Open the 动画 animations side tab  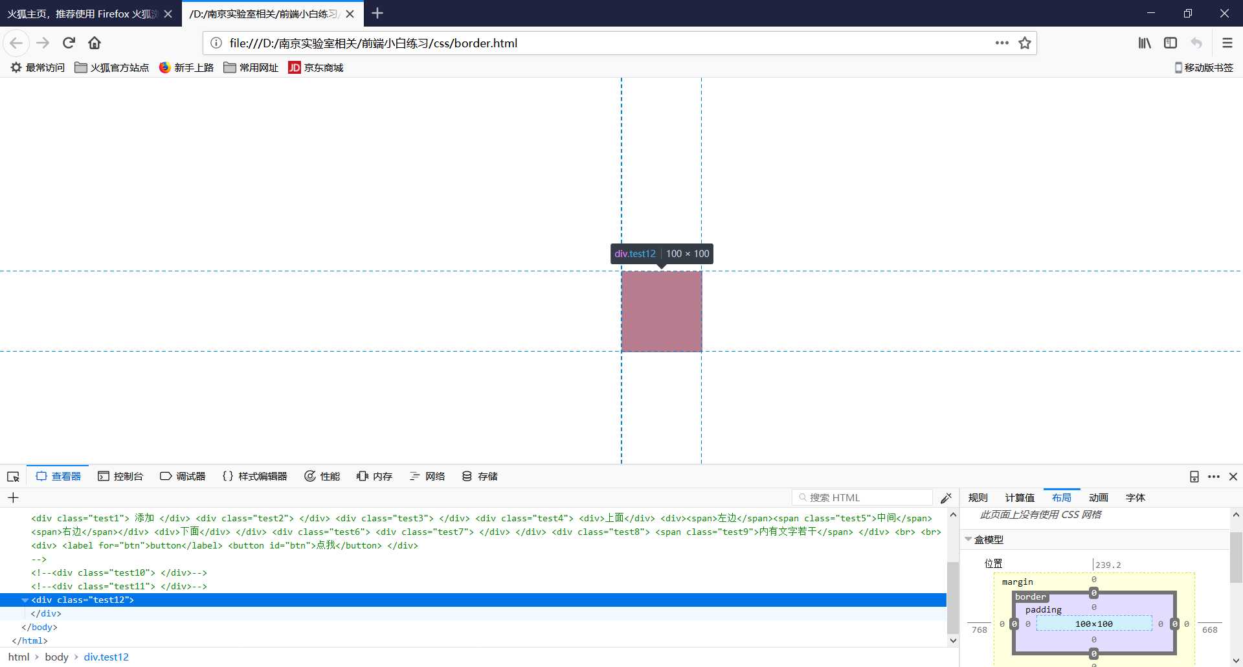click(x=1099, y=497)
